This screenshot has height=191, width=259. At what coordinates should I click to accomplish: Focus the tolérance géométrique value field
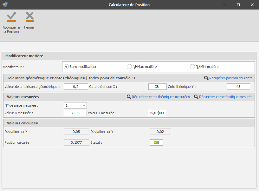click(76, 87)
